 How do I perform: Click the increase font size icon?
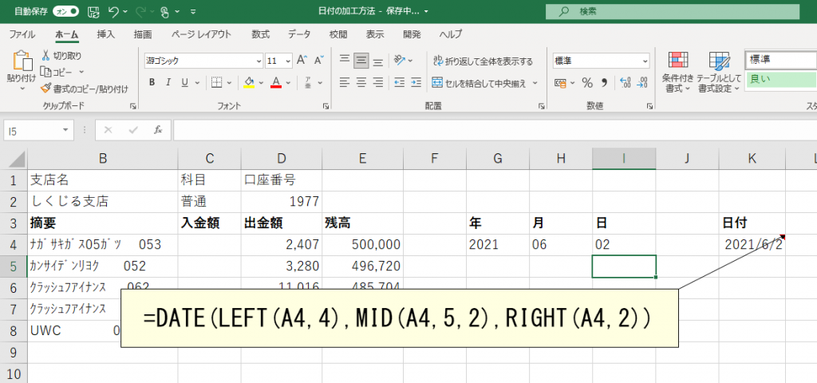pos(302,61)
